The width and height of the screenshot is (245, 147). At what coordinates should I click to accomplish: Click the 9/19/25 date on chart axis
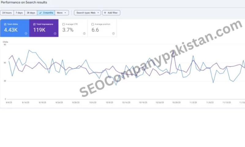click(43, 103)
